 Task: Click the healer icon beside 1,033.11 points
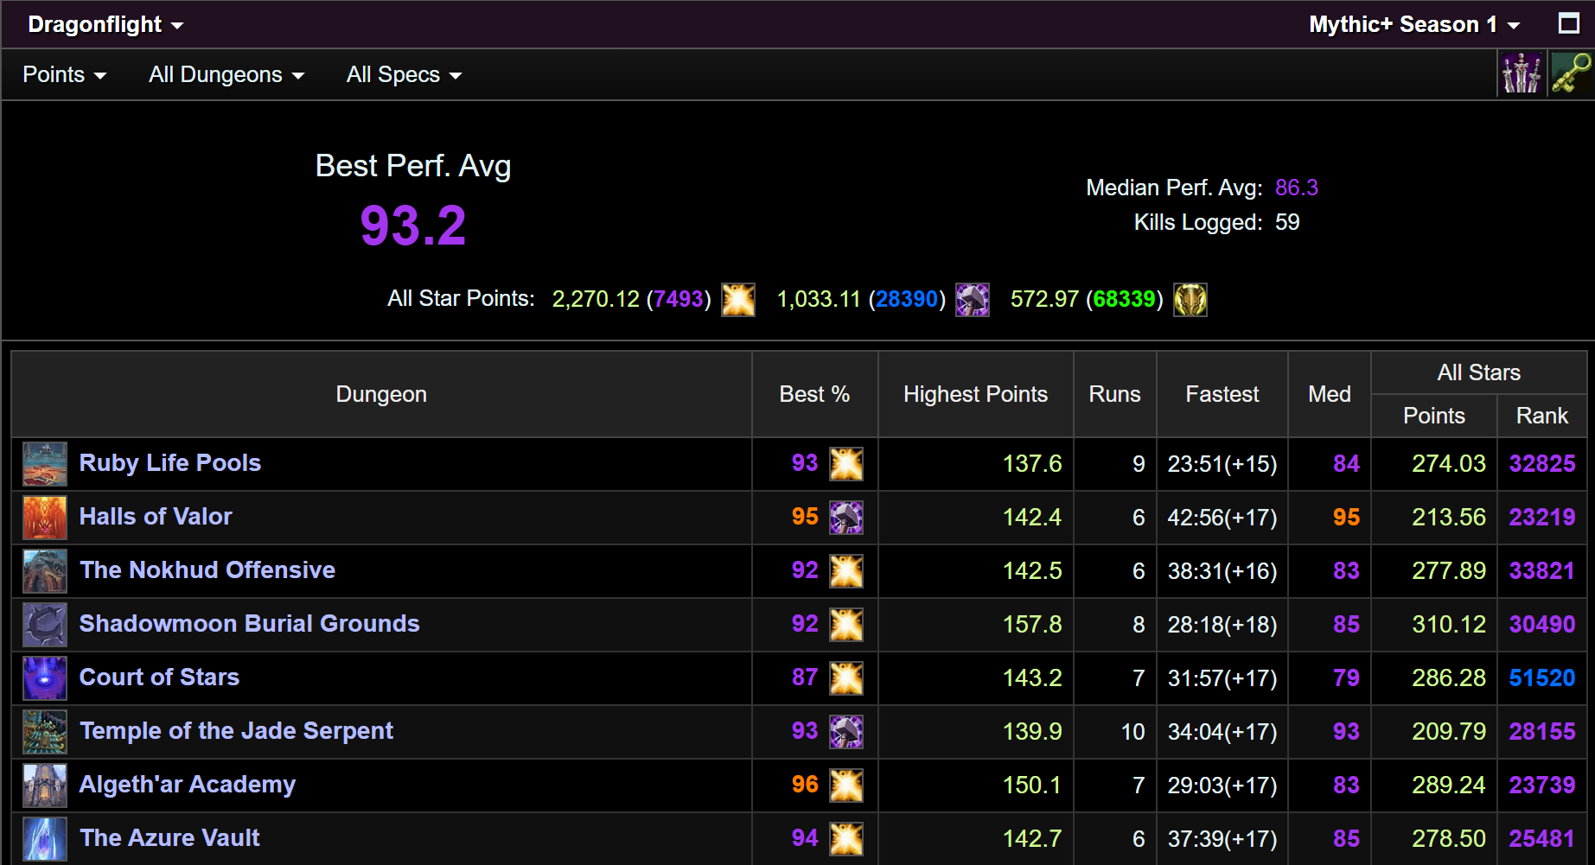(973, 300)
